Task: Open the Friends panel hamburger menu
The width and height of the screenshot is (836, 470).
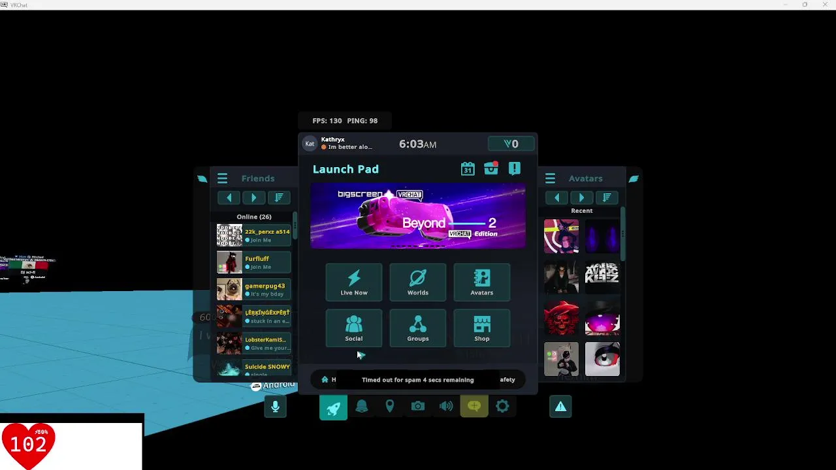Action: point(222,178)
